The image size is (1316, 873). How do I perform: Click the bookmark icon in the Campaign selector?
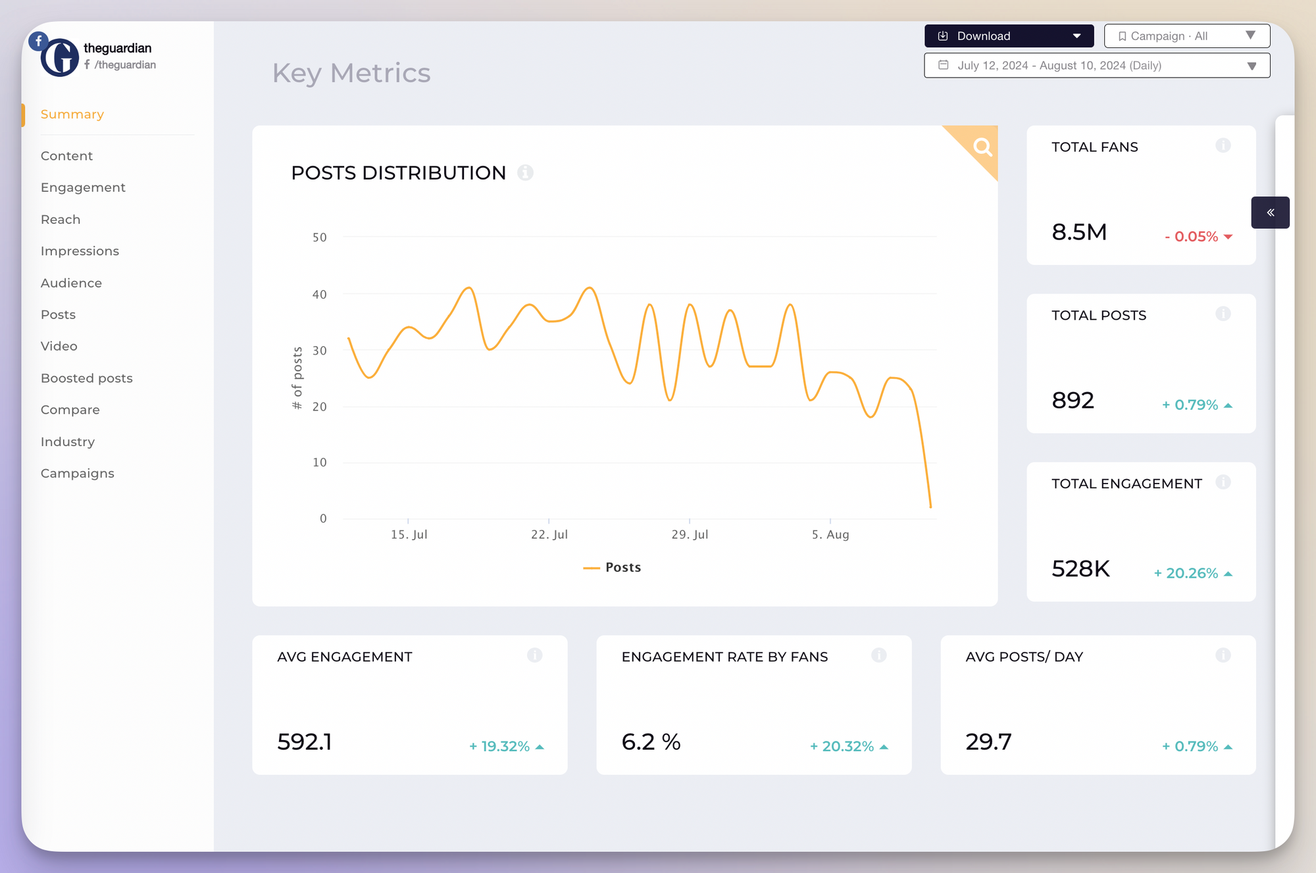tap(1122, 36)
